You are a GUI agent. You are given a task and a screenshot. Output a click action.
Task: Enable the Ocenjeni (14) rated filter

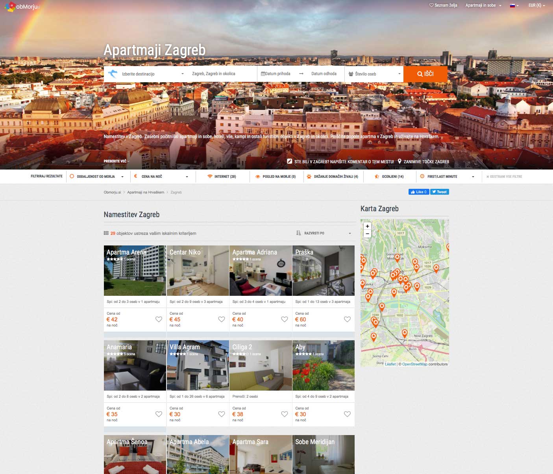click(x=389, y=177)
